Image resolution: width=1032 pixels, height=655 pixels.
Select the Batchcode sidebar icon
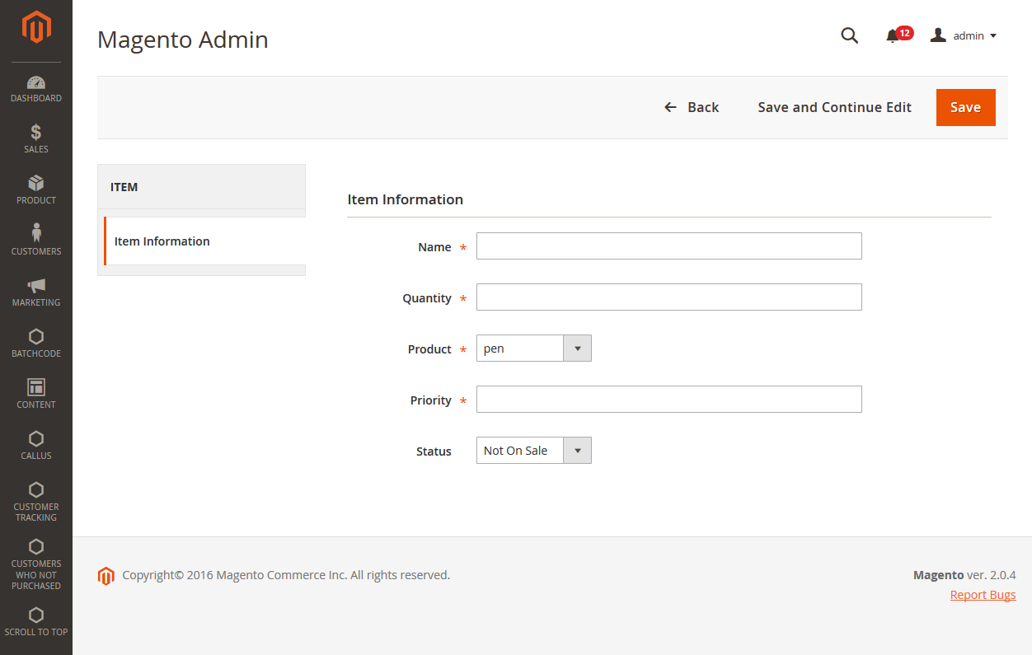[x=35, y=343]
